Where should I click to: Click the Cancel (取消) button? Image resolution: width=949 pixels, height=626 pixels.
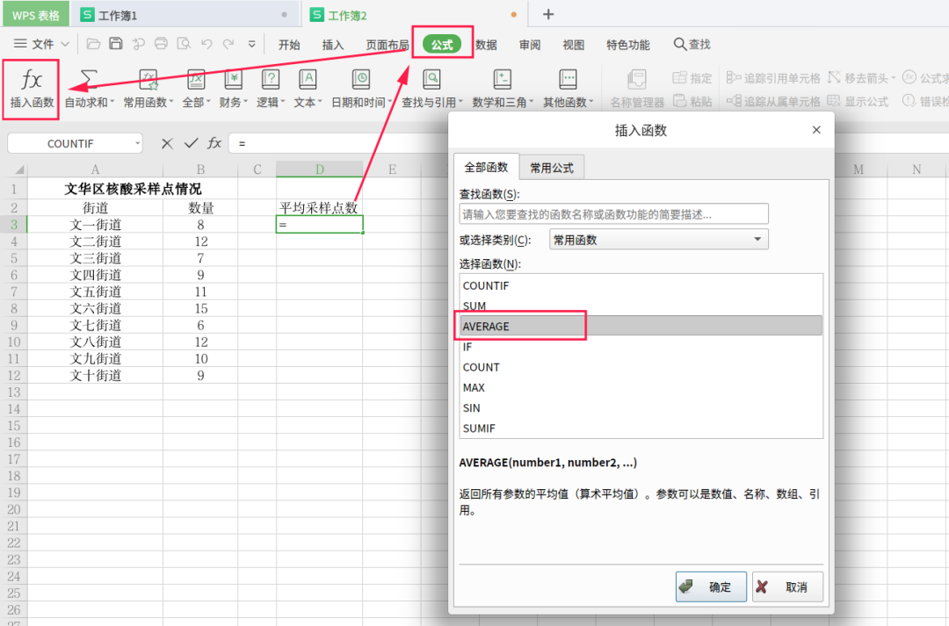(x=787, y=586)
